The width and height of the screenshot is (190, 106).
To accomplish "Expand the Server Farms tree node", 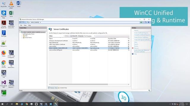I will [22, 38].
